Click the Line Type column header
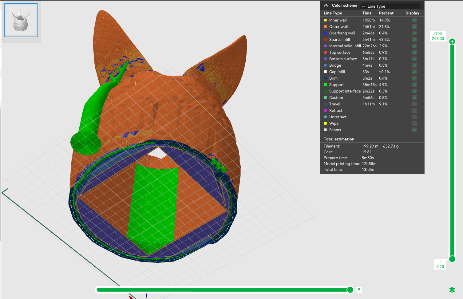Screen dimensions: 463x299 (x=333, y=13)
